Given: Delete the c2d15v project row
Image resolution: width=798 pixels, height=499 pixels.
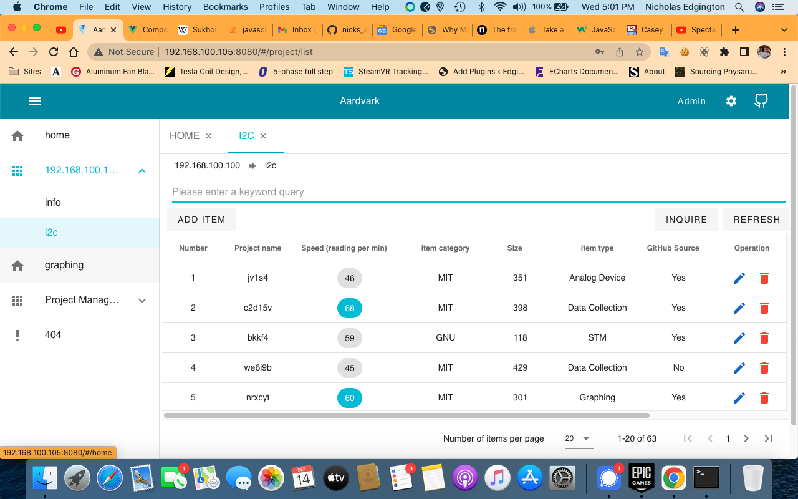Looking at the screenshot, I should 764,308.
